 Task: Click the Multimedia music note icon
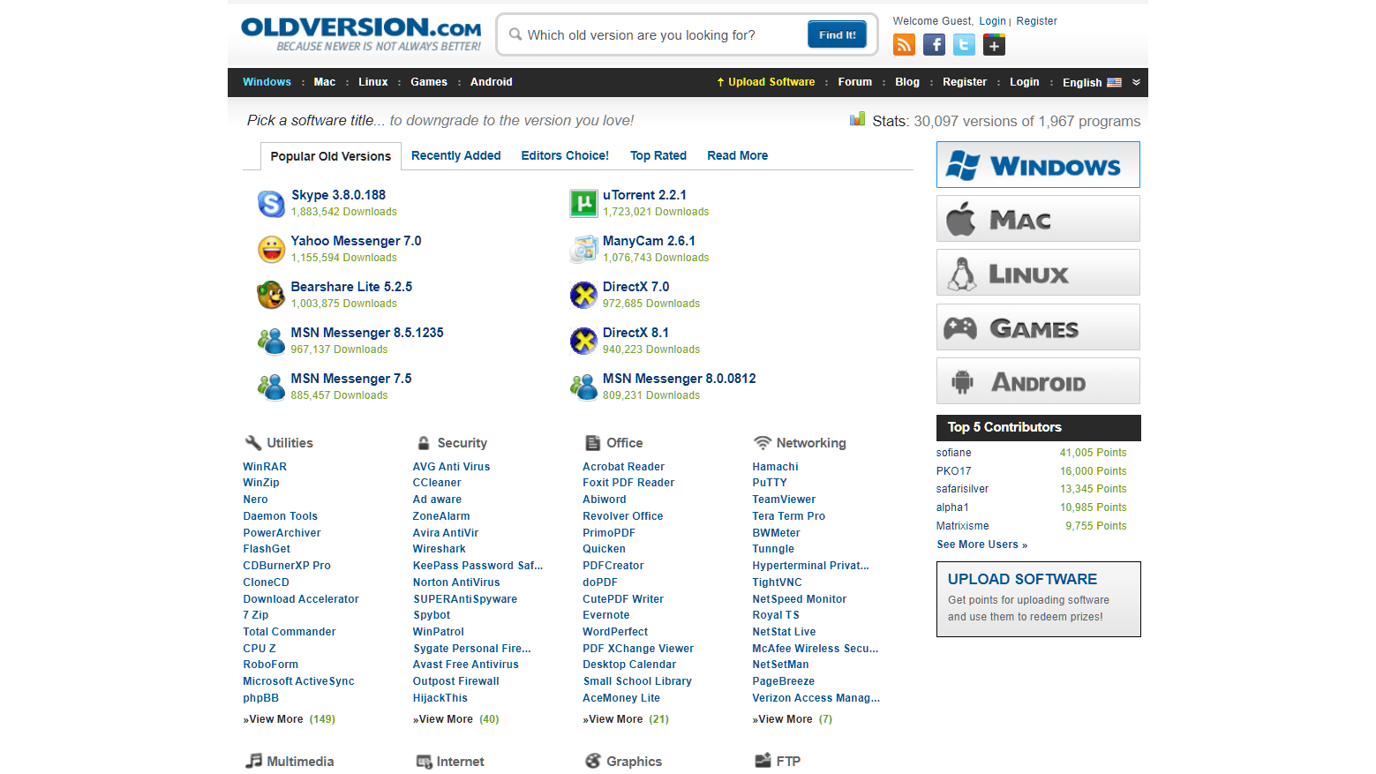[x=254, y=761]
